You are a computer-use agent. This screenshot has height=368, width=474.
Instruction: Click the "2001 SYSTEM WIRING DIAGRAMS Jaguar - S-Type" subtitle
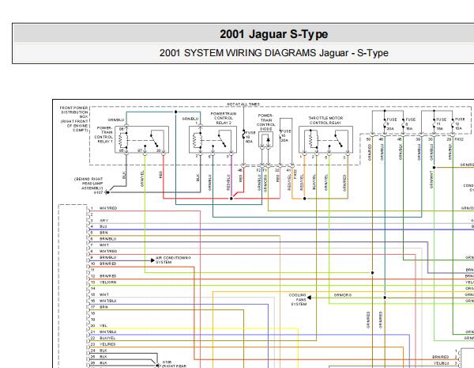tap(273, 53)
